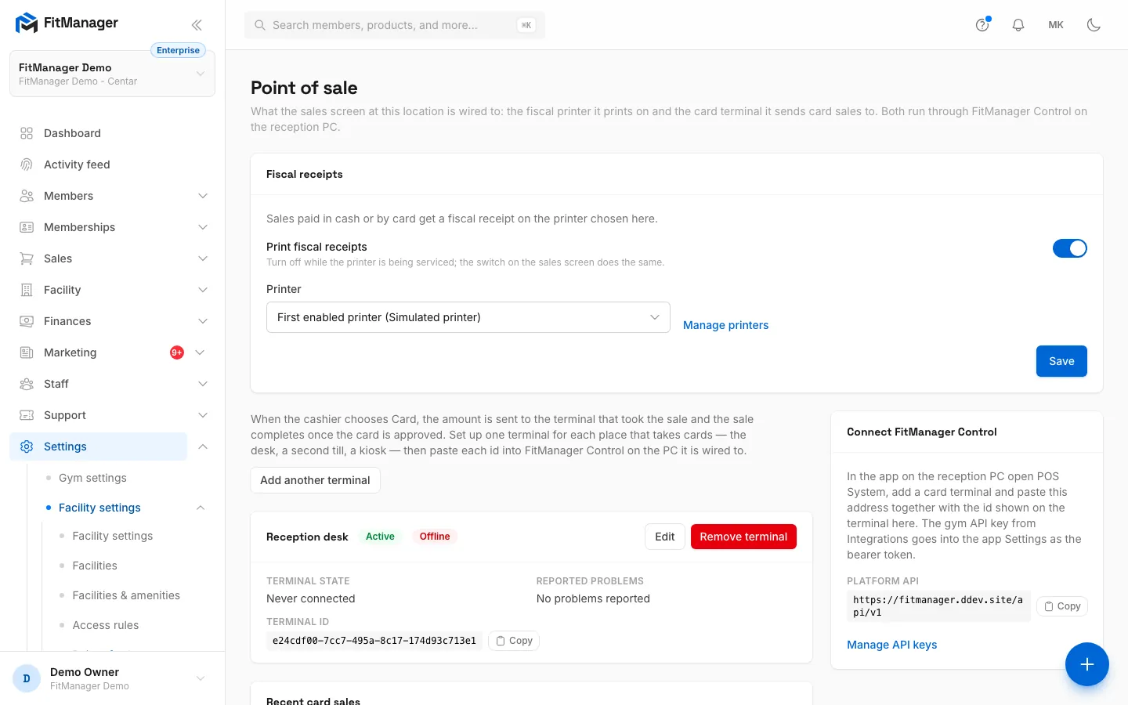Image resolution: width=1128 pixels, height=705 pixels.
Task: Click the Memberships card icon
Action: pyautogui.click(x=27, y=227)
